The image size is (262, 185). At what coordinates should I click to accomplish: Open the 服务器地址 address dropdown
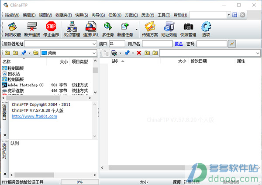coord(94,44)
